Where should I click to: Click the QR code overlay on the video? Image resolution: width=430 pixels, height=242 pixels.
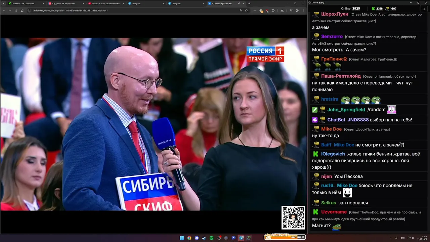[293, 217]
